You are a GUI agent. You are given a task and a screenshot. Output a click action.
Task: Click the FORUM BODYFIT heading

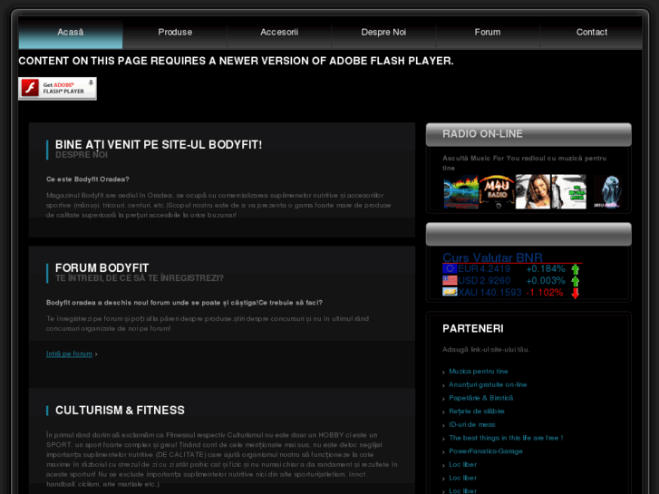tap(102, 267)
